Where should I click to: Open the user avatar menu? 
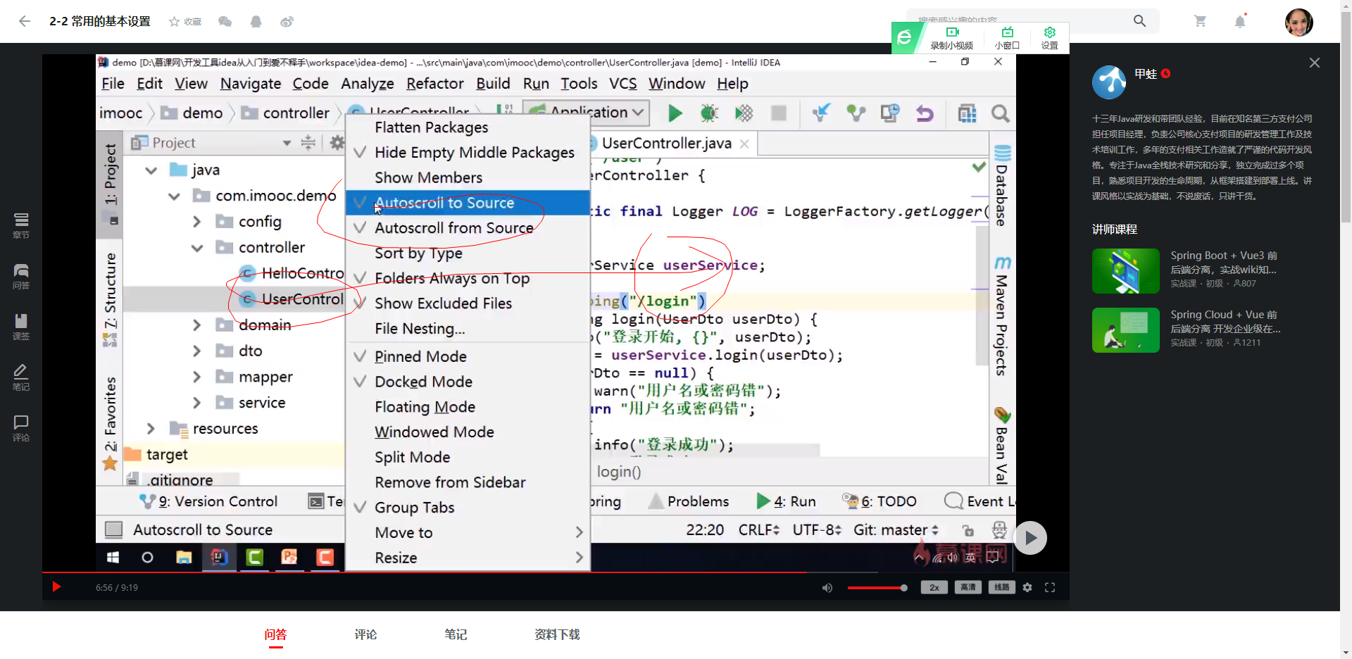click(1298, 22)
